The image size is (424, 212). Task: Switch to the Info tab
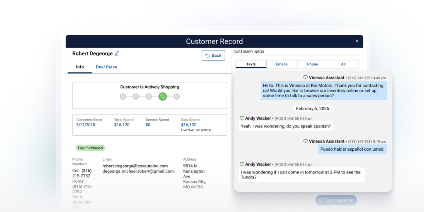pos(80,67)
